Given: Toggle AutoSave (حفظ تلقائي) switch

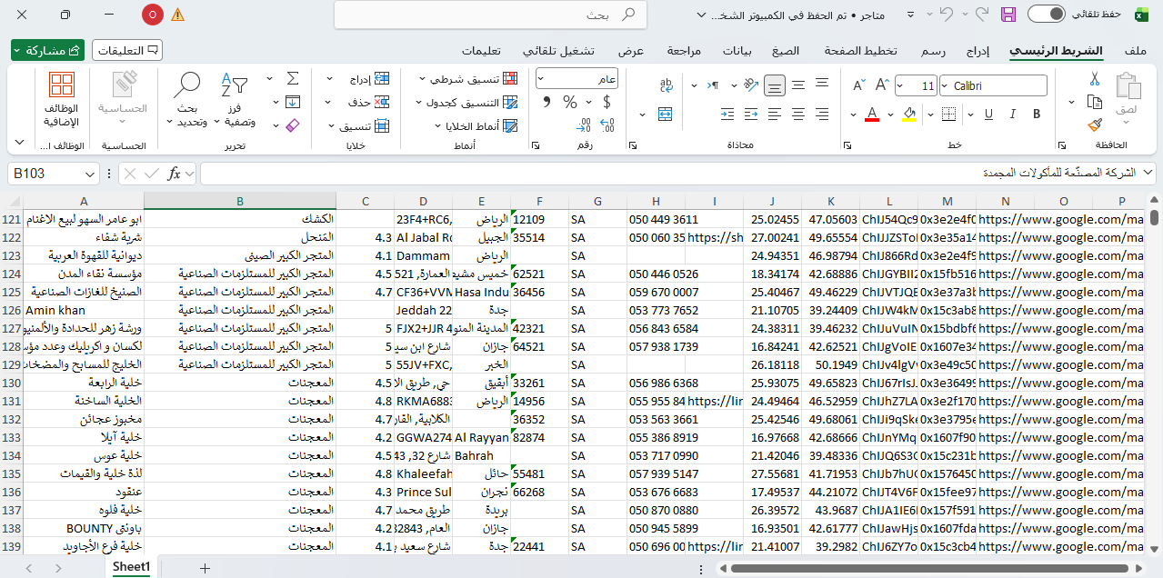Looking at the screenshot, I should pos(1046,15).
